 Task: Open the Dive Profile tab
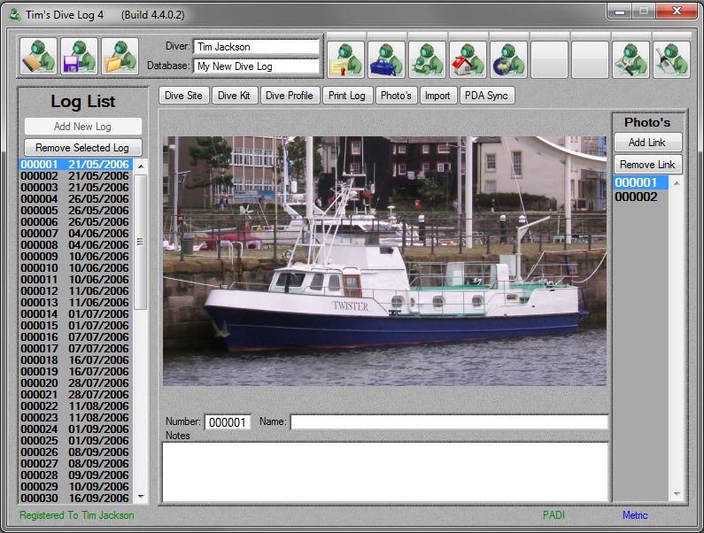(x=289, y=96)
